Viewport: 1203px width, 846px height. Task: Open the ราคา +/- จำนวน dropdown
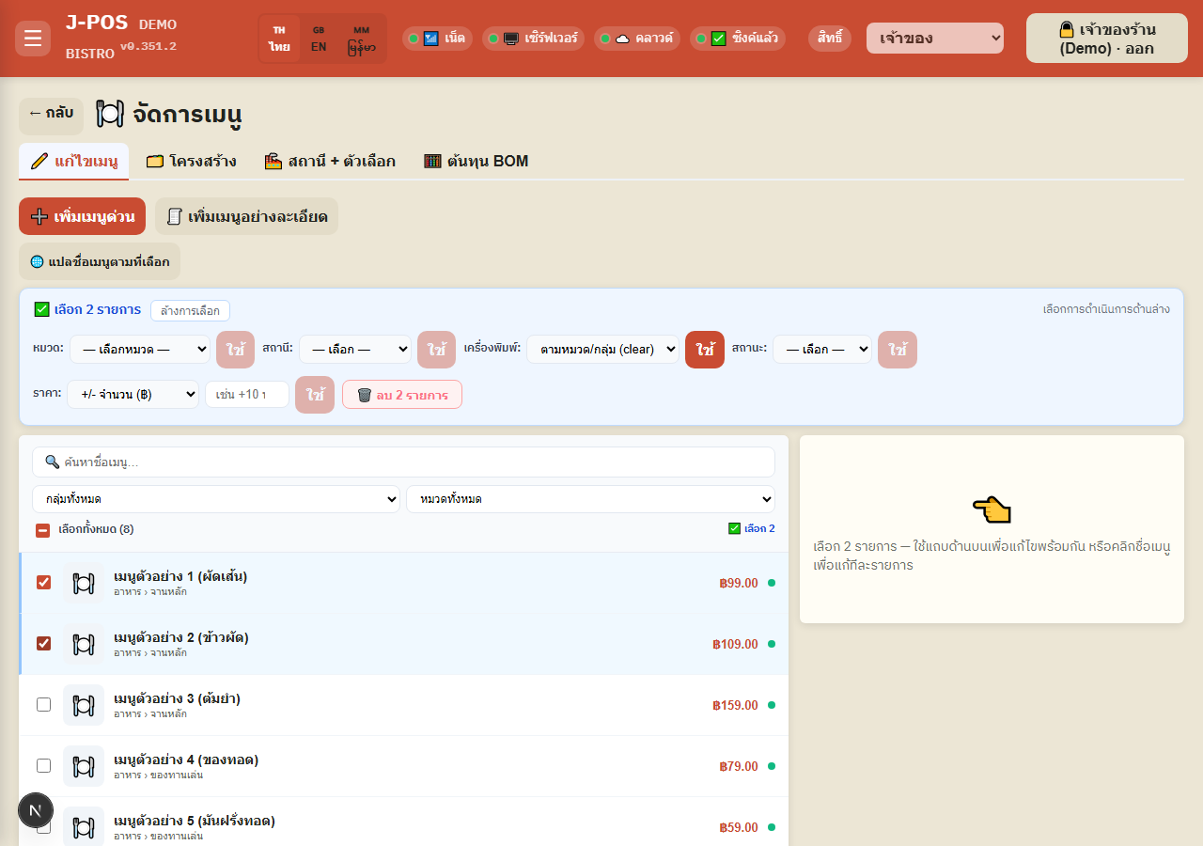coord(133,394)
